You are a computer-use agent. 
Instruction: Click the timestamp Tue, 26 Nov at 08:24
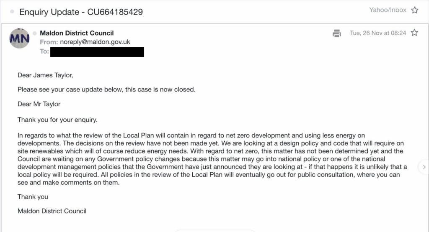pos(378,33)
